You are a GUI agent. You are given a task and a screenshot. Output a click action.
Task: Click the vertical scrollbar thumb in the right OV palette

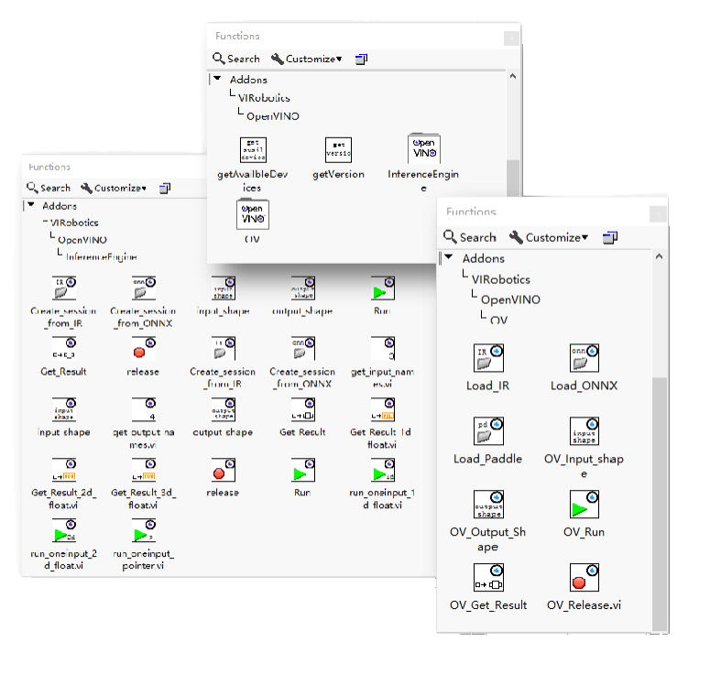pyautogui.click(x=660, y=504)
